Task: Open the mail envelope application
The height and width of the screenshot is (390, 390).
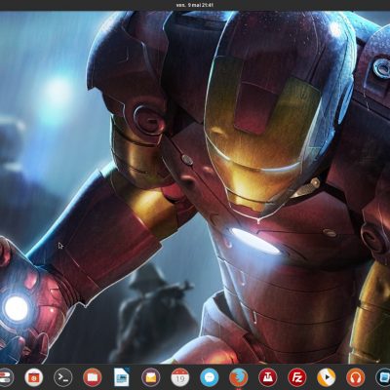Action: click(151, 377)
